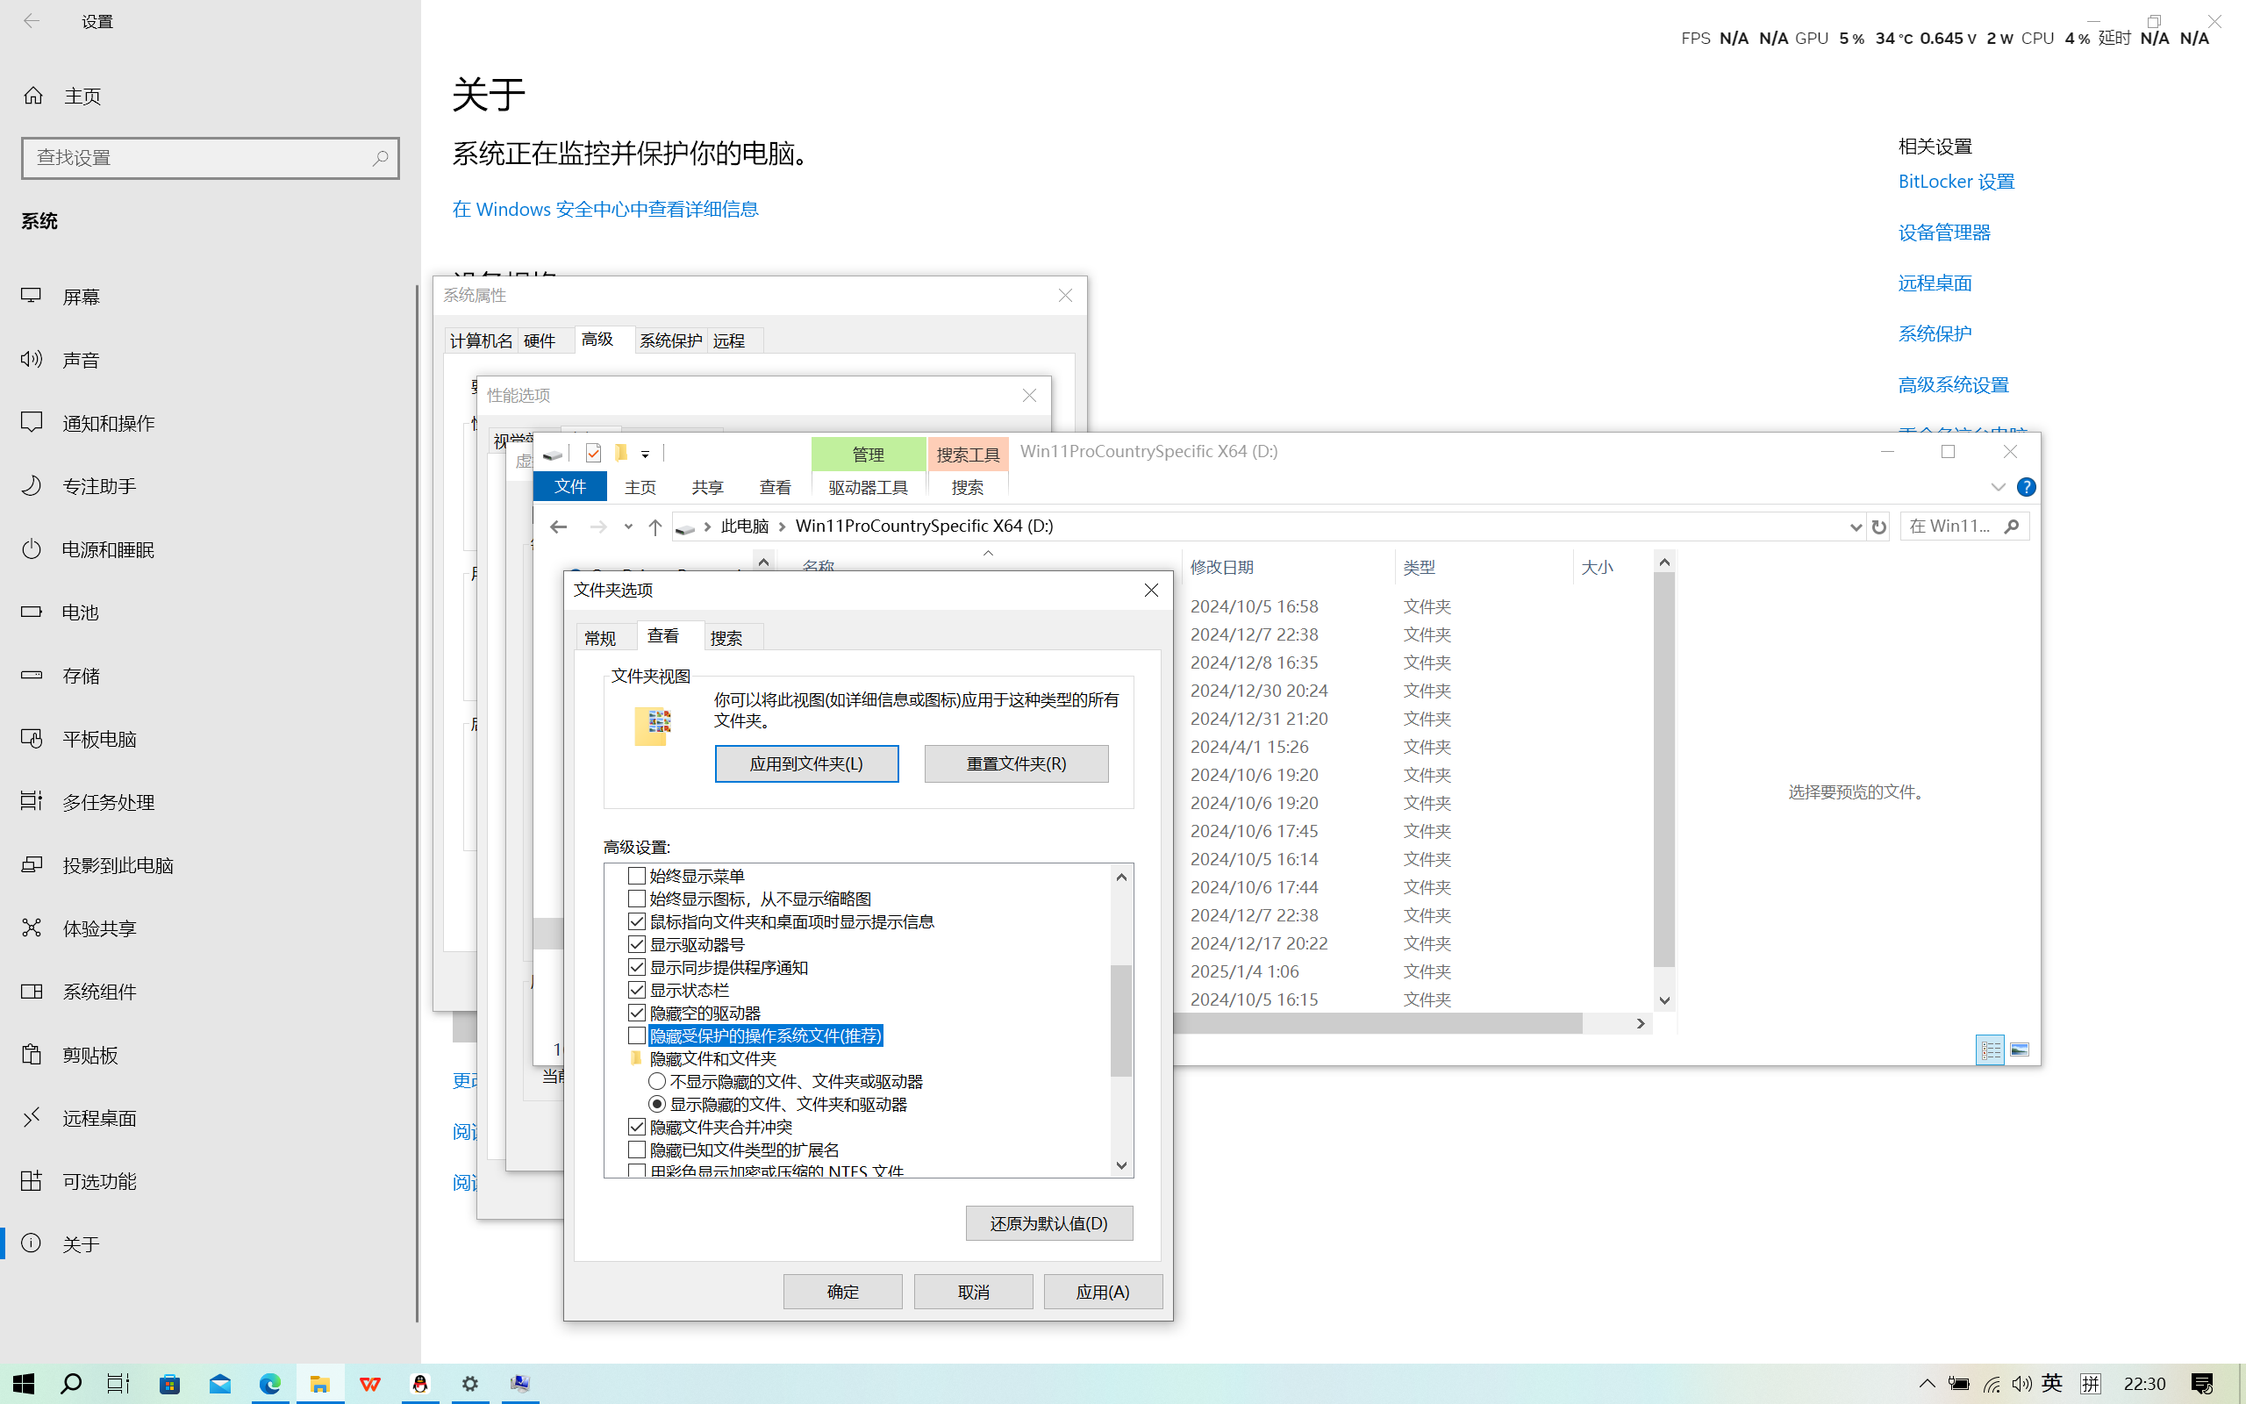The height and width of the screenshot is (1404, 2246).
Task: Click the search magnifier in Settings box
Action: [380, 158]
